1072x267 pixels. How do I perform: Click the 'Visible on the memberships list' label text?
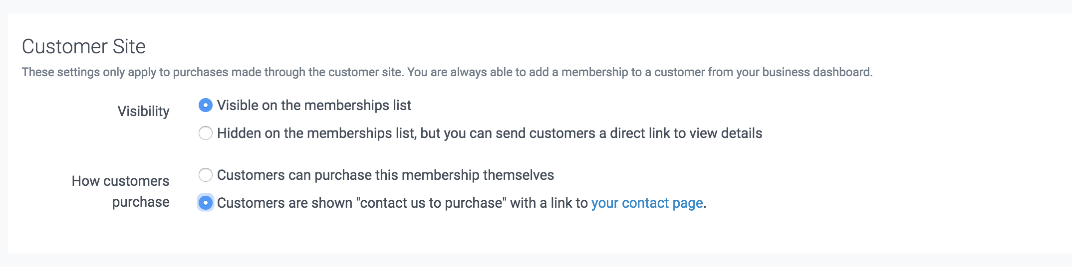point(314,106)
